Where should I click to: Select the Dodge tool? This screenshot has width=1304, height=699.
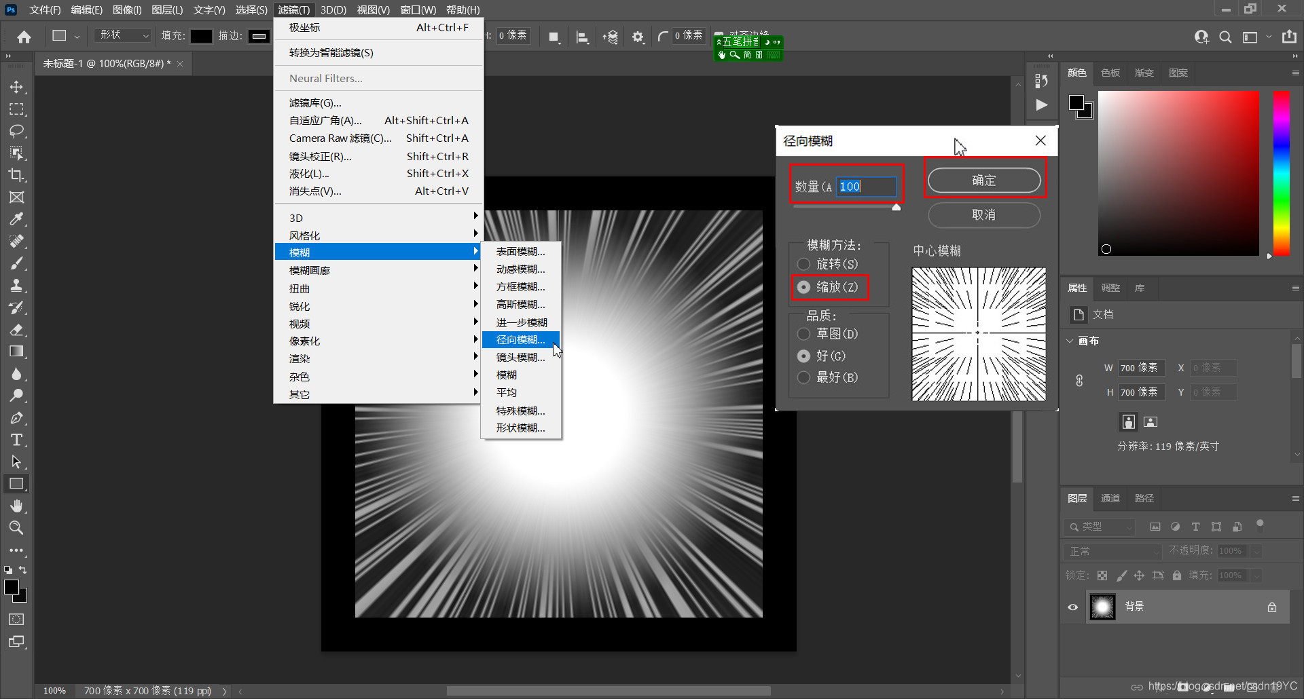click(16, 396)
